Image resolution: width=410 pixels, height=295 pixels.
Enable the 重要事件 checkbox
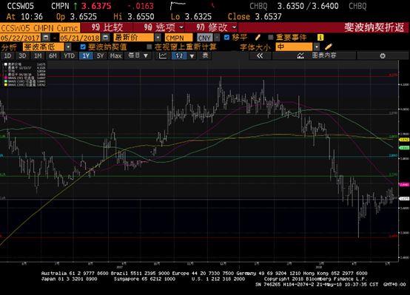click(x=271, y=38)
